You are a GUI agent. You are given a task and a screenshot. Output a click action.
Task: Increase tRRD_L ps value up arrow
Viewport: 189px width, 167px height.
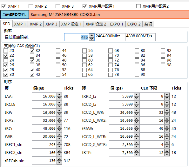[x=137, y=95]
